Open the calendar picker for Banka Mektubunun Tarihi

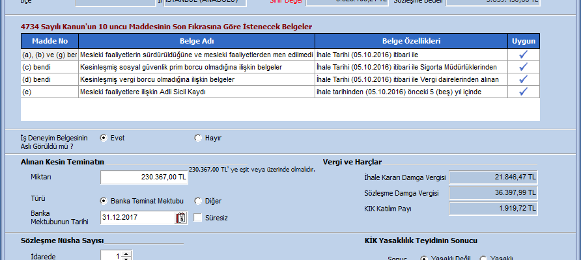[180, 218]
